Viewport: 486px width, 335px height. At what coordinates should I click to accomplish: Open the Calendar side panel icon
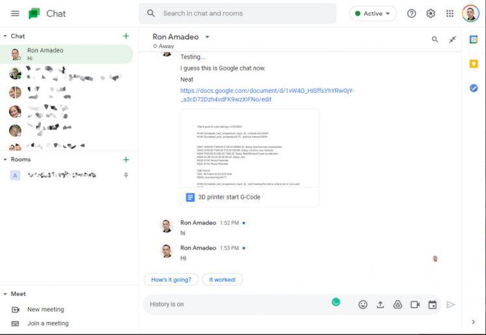coord(474,40)
